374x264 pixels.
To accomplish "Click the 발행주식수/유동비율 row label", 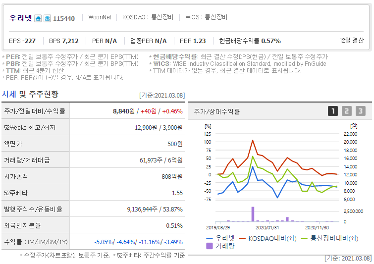I will click(33, 210).
